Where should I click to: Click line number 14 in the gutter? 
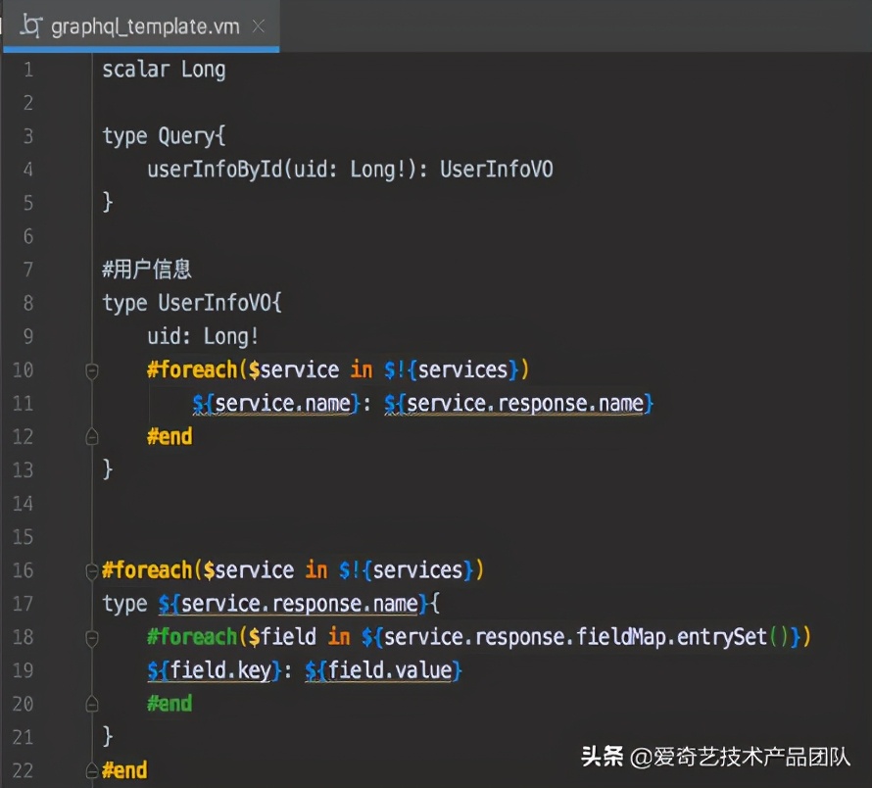(x=23, y=504)
